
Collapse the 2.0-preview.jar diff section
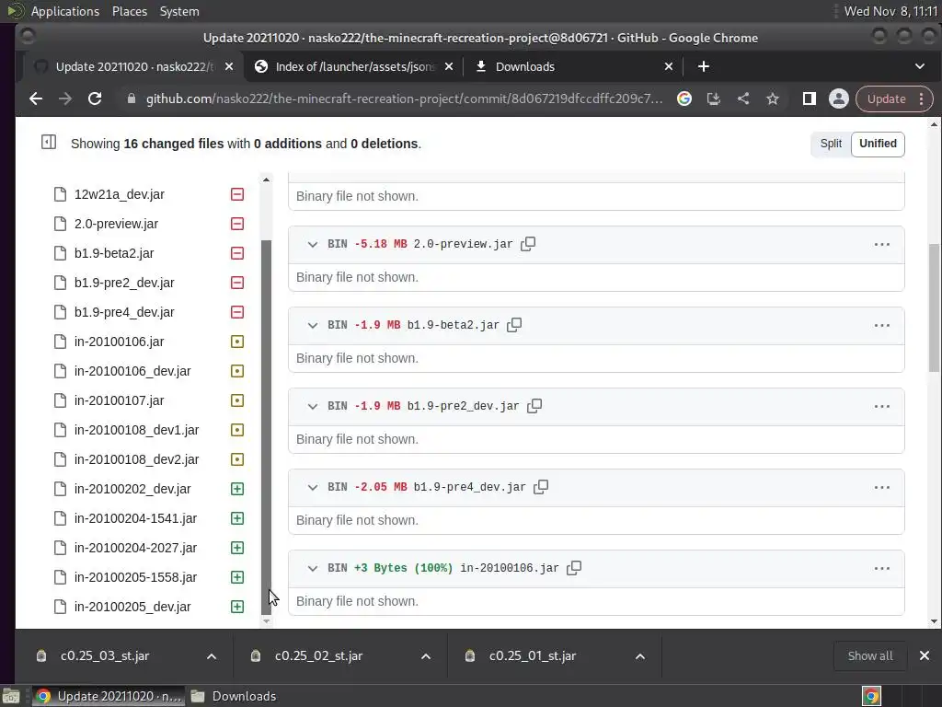coord(313,244)
